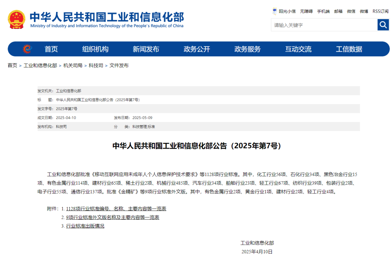This screenshot has width=391, height=264.
Task: Open the 微信 WeChat sharing icon
Action: (x=350, y=11)
